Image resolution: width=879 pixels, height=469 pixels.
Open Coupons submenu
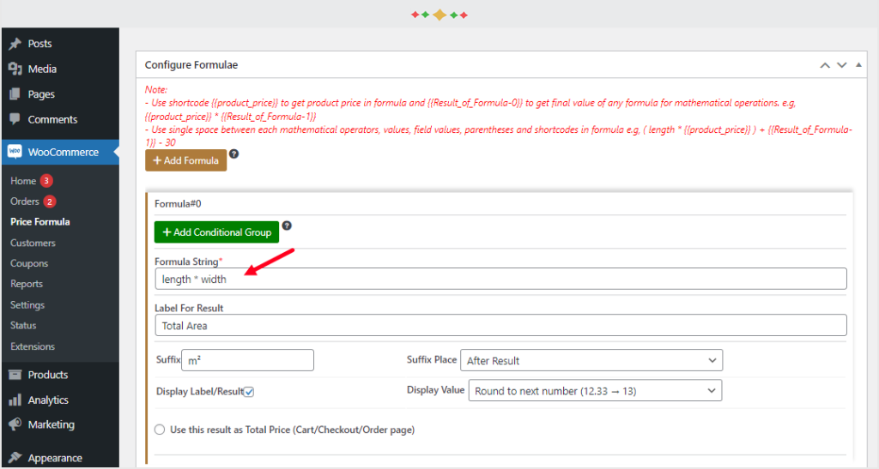tap(29, 263)
